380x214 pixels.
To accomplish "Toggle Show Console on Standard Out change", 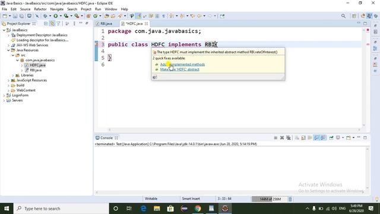I will click(x=316, y=138).
